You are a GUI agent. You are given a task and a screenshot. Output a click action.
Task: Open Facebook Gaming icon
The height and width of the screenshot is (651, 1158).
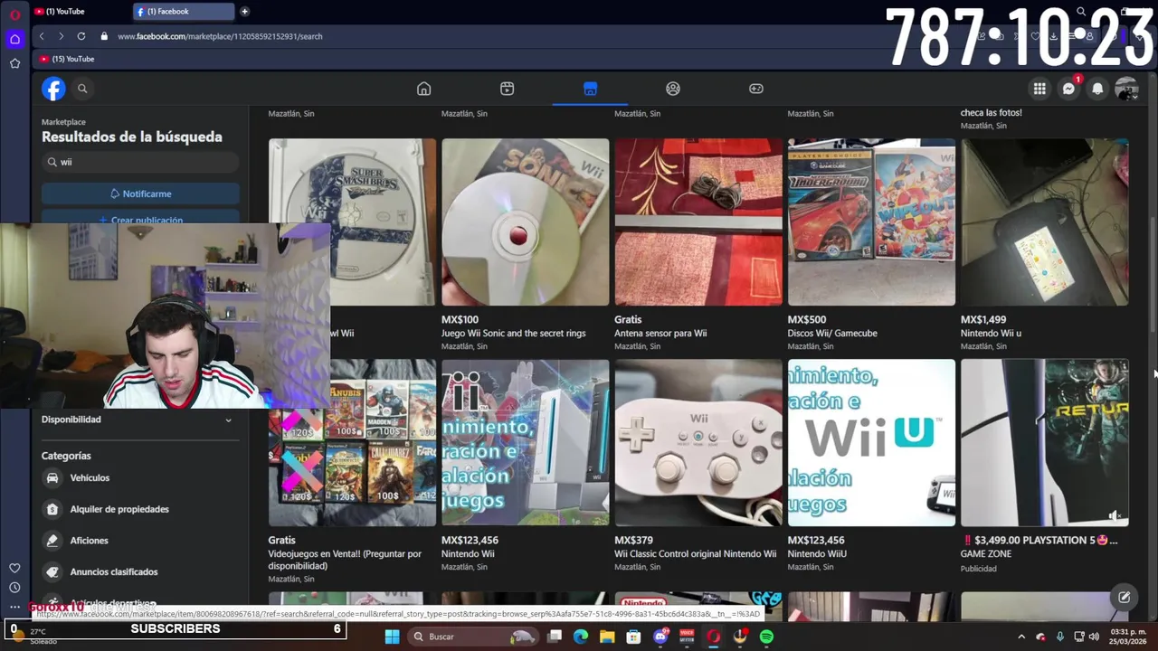click(756, 89)
